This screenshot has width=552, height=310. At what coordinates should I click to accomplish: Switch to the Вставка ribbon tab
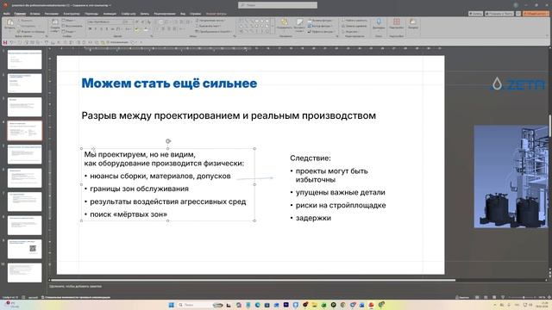[x=34, y=14]
